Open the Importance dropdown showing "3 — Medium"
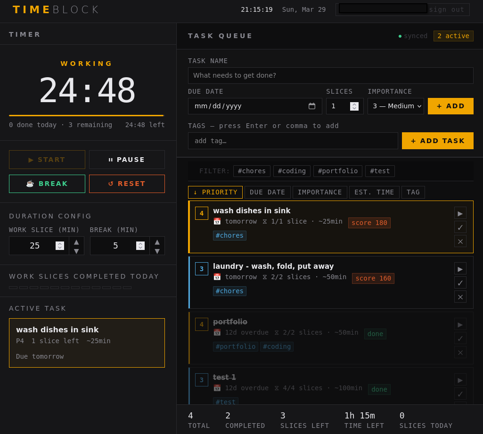483x434 pixels. (x=396, y=106)
